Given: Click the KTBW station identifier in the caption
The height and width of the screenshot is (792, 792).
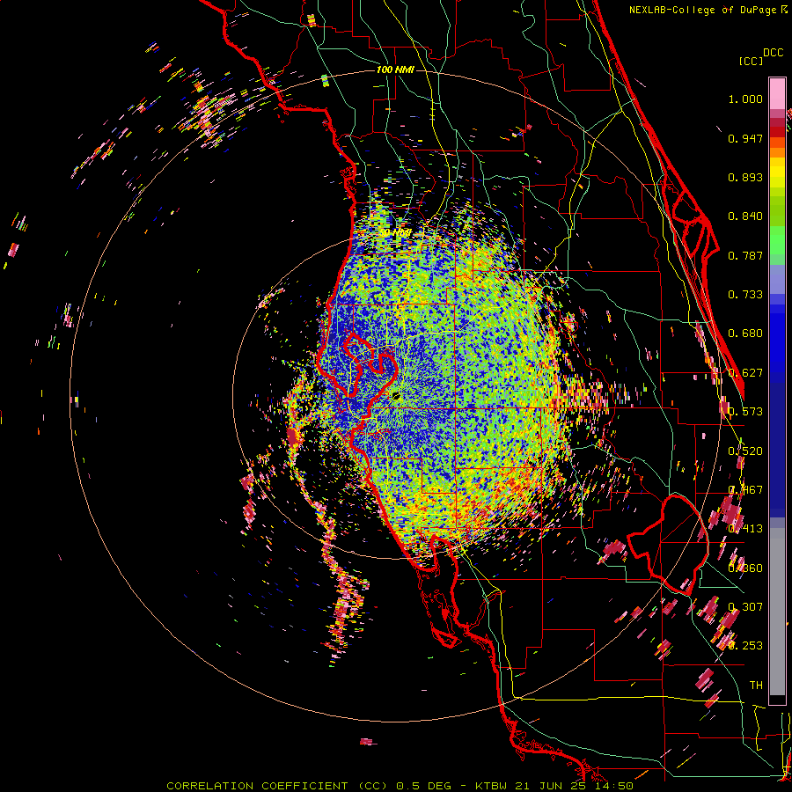Looking at the screenshot, I should coord(493,786).
